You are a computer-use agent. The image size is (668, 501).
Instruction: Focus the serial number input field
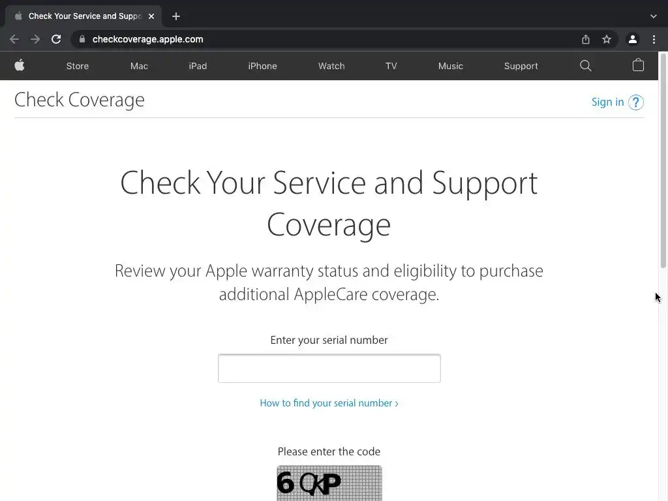tap(329, 369)
